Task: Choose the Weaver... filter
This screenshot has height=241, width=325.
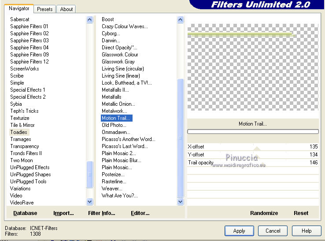Action: 112,189
